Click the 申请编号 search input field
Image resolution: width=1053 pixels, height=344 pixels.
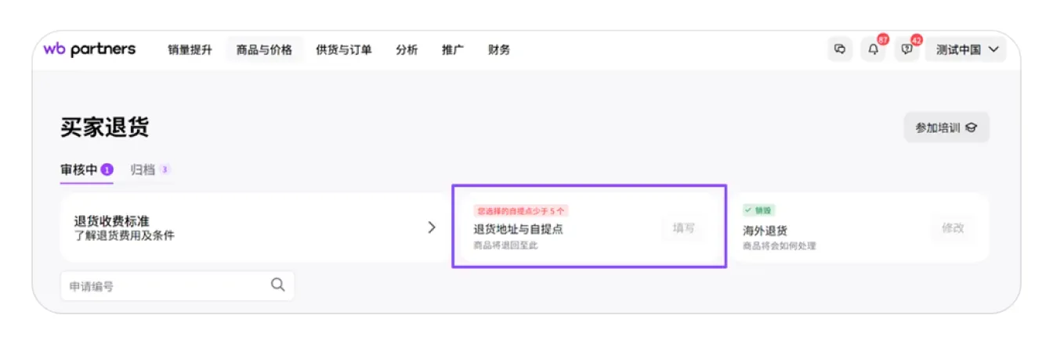[x=165, y=286]
